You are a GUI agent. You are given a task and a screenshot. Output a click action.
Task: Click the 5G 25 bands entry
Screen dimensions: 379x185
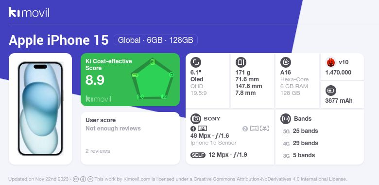pyautogui.click(x=300, y=131)
